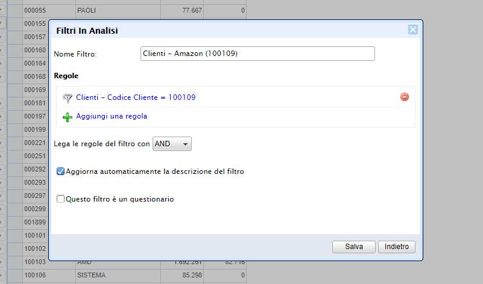
Task: Uncheck Aggiorna automaticamente la descrizione
Action: [x=60, y=171]
